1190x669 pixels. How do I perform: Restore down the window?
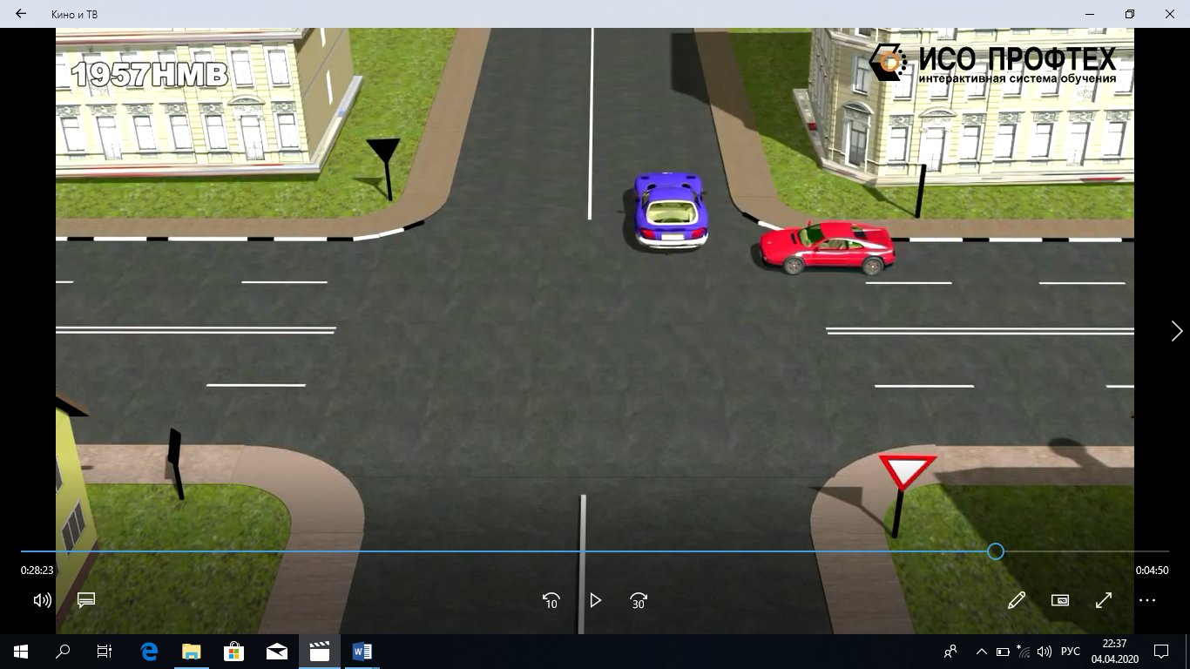click(1130, 14)
